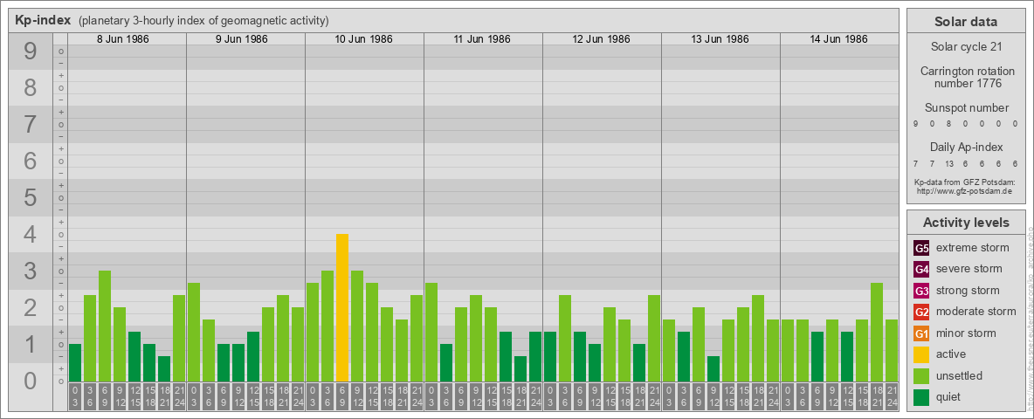Click the Ap-index value '13'

[x=949, y=163]
